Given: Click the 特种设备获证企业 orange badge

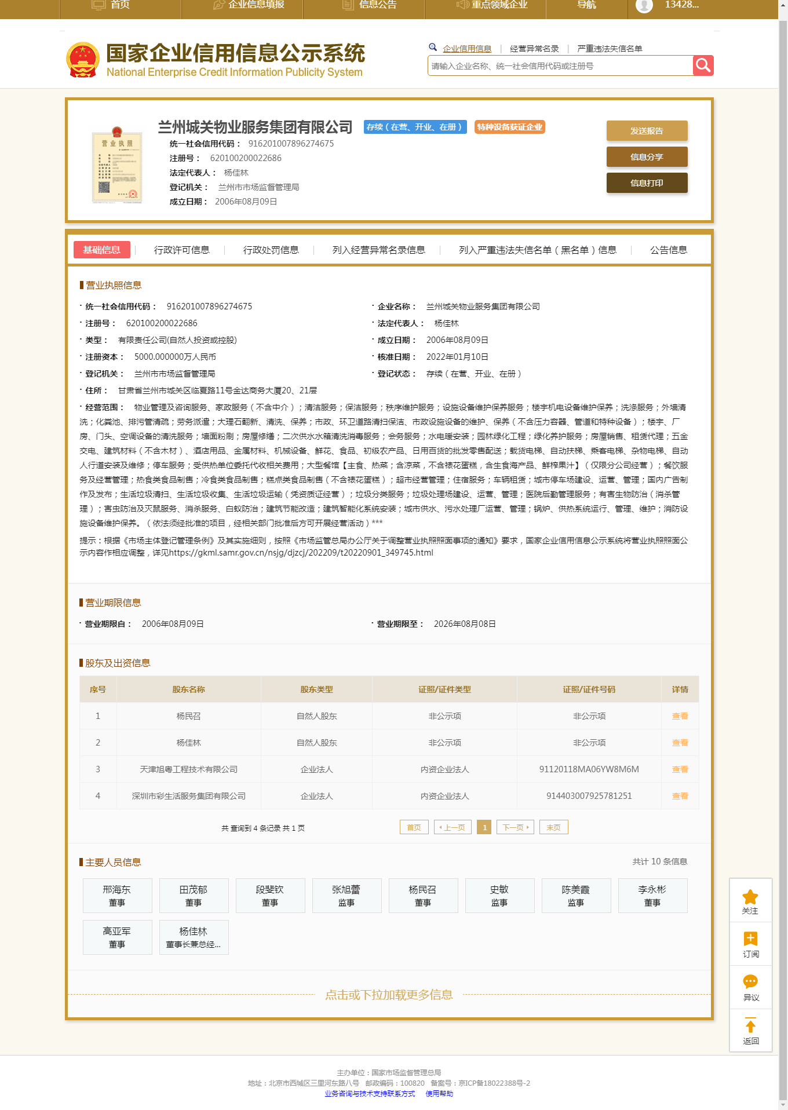Looking at the screenshot, I should coord(510,127).
